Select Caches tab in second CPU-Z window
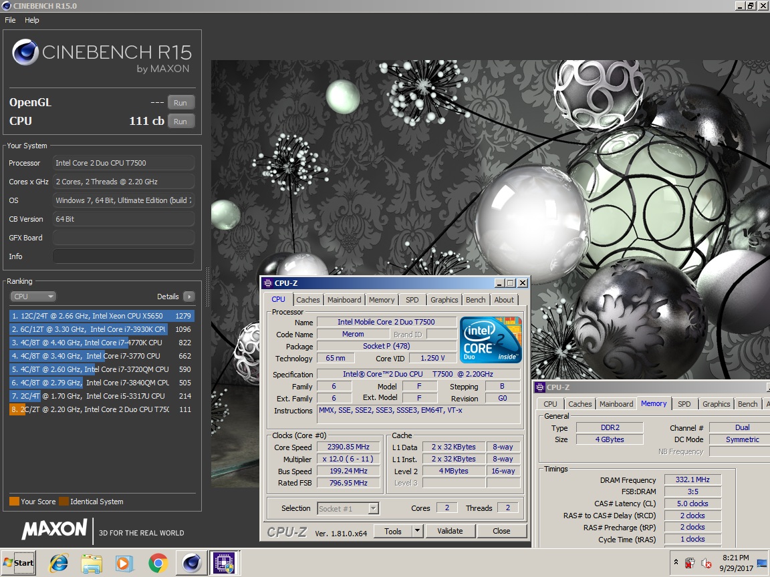 coord(580,404)
